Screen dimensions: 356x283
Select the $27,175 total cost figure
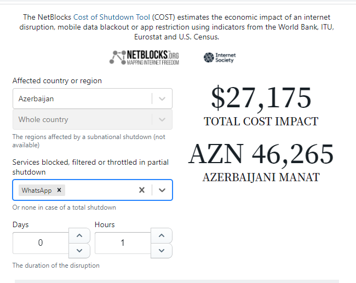[261, 97]
